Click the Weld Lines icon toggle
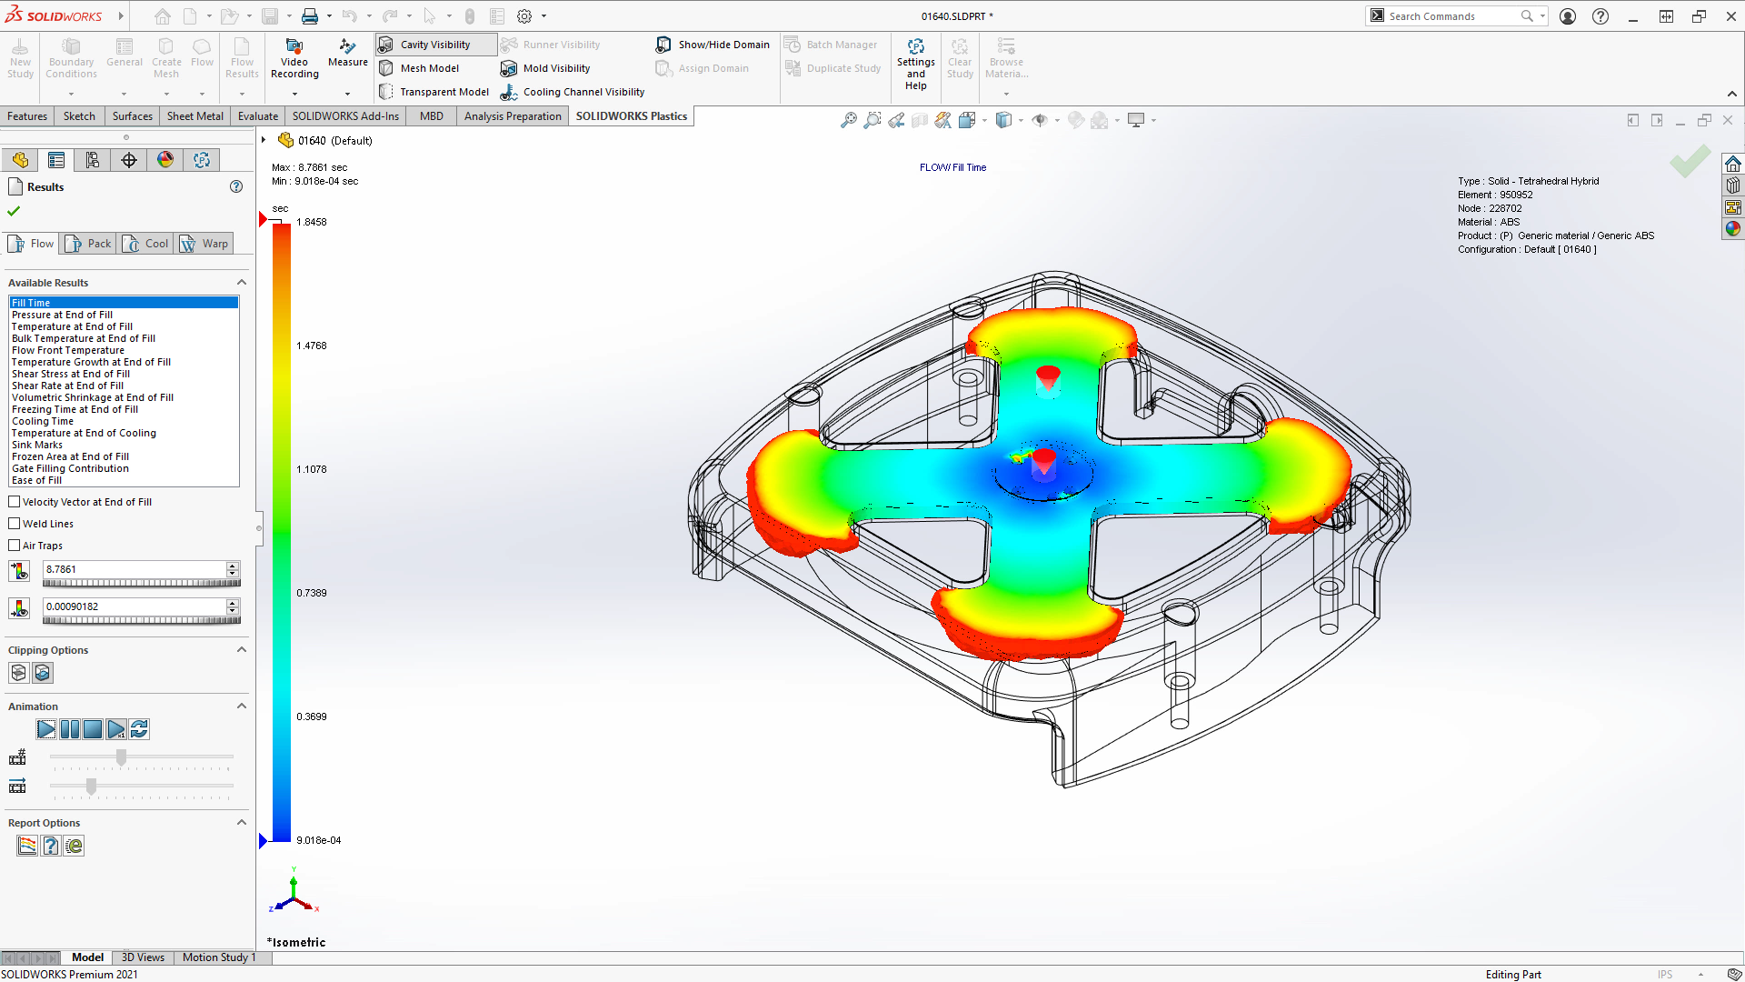 point(15,523)
